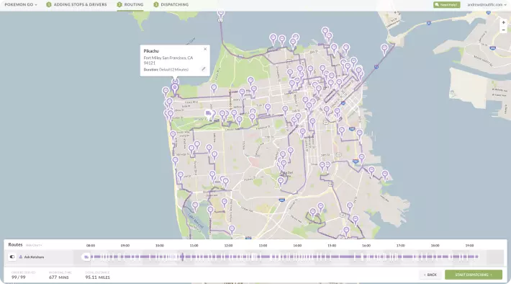The height and width of the screenshot is (284, 511).
Task: Select the stop pin beside the Bay Bridge
Action: click(x=384, y=49)
